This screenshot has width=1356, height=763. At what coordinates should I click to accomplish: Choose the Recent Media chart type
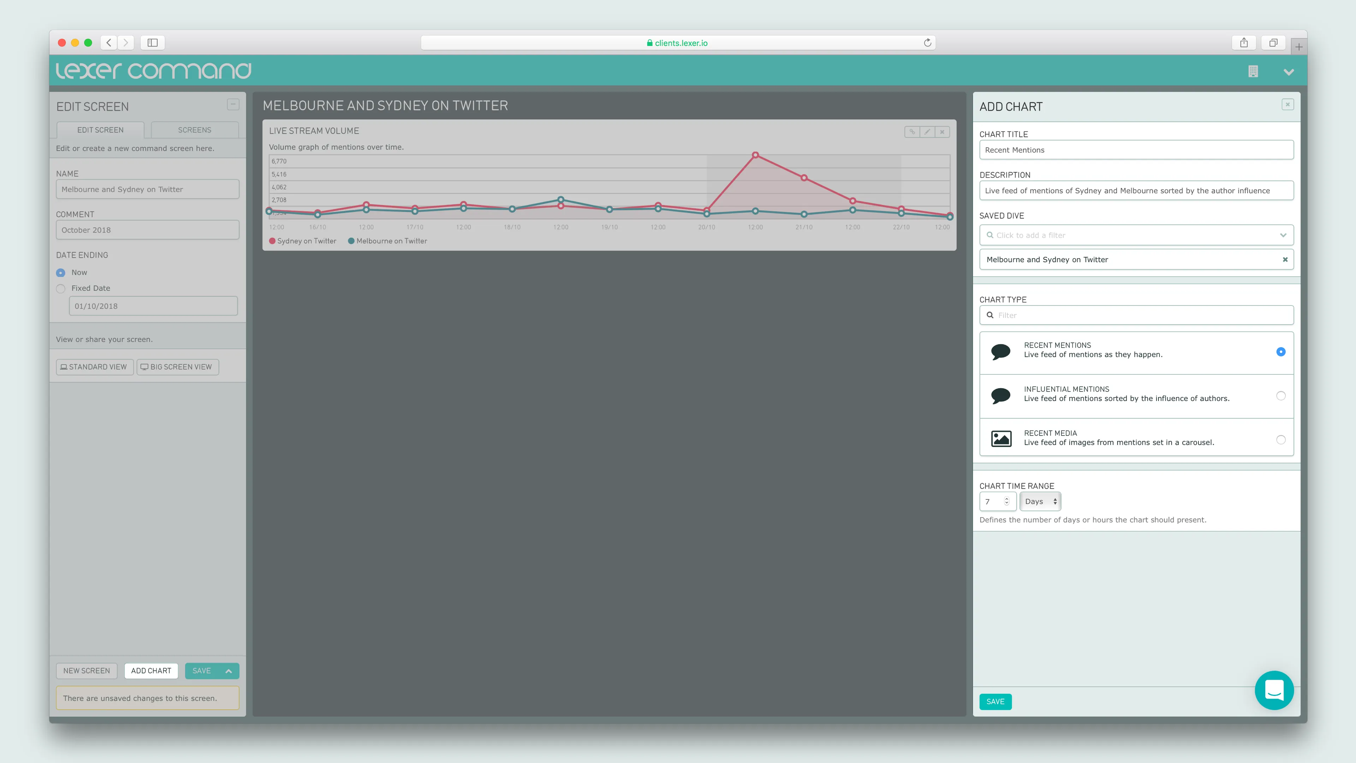(x=1281, y=440)
